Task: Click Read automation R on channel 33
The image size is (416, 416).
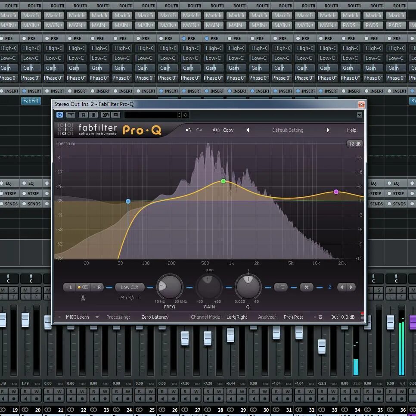Action: click(322, 391)
